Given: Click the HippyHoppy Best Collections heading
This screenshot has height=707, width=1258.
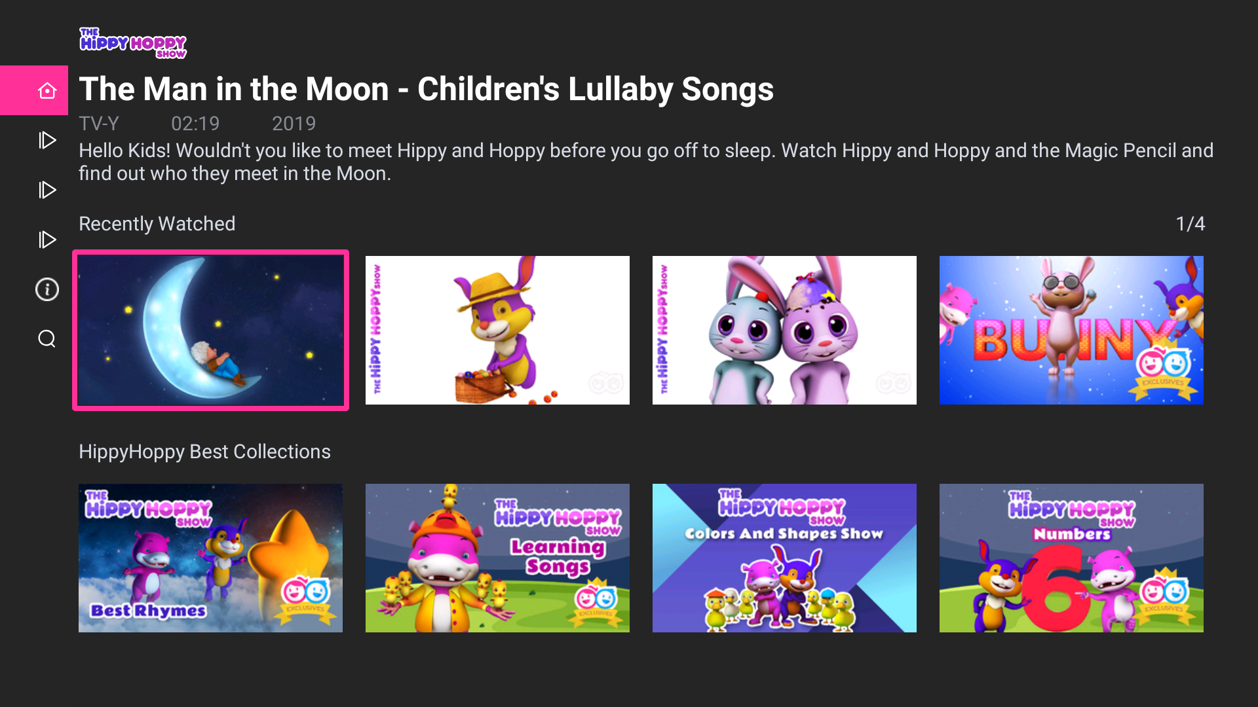Looking at the screenshot, I should click(204, 451).
